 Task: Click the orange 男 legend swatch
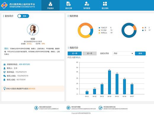point(143,28)
